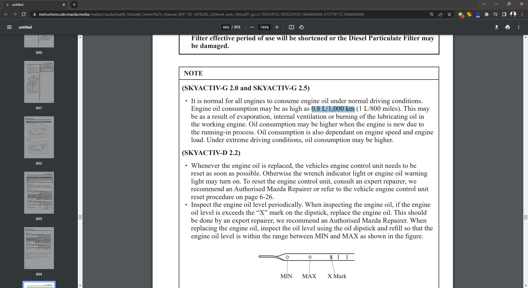Click the document scroll up arrow

526,37
